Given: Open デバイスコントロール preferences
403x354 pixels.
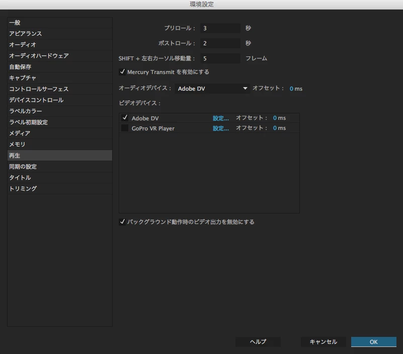Looking at the screenshot, I should coord(60,100).
